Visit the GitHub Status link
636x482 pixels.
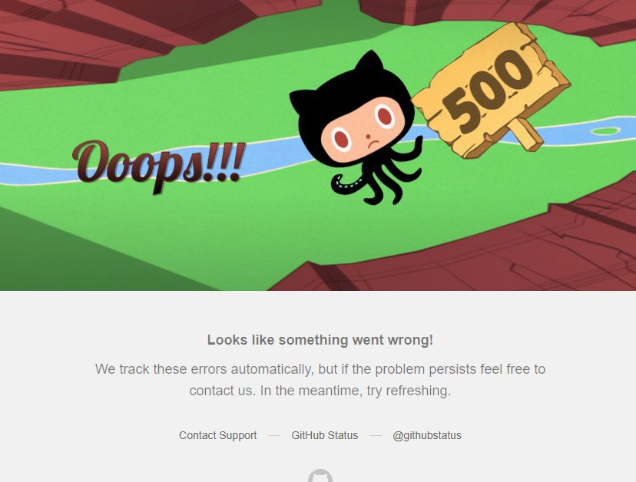(324, 435)
